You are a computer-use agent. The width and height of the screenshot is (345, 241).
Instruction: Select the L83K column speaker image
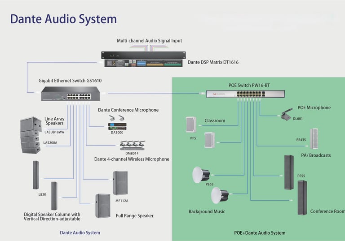click(x=36, y=175)
